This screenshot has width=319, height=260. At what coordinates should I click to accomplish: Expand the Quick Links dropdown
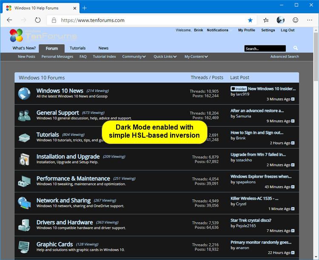tap(165, 57)
